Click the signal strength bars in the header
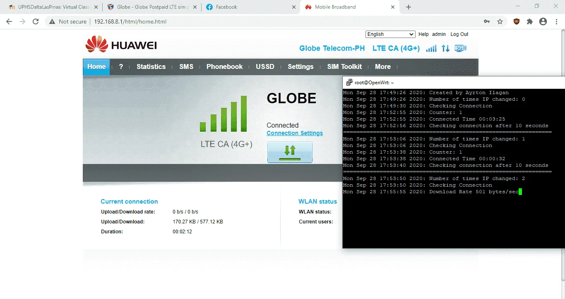 click(431, 48)
